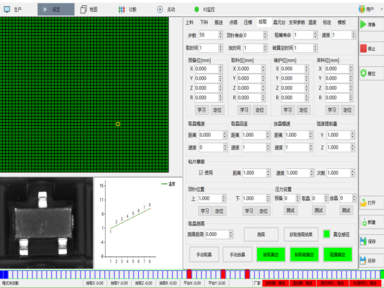Click the chip camera image preview
Image resolution: width=384 pixels, height=288 pixels.
click(46, 223)
